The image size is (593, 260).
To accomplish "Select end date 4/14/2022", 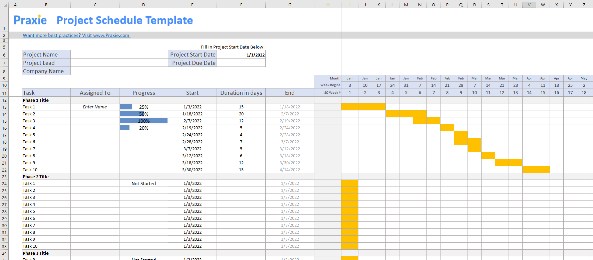I will [290, 170].
